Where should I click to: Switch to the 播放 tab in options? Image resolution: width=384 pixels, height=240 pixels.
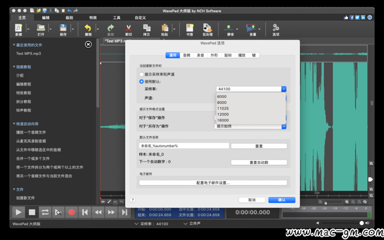point(242,55)
